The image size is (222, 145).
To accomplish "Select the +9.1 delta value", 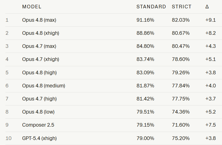I will 211,20.
